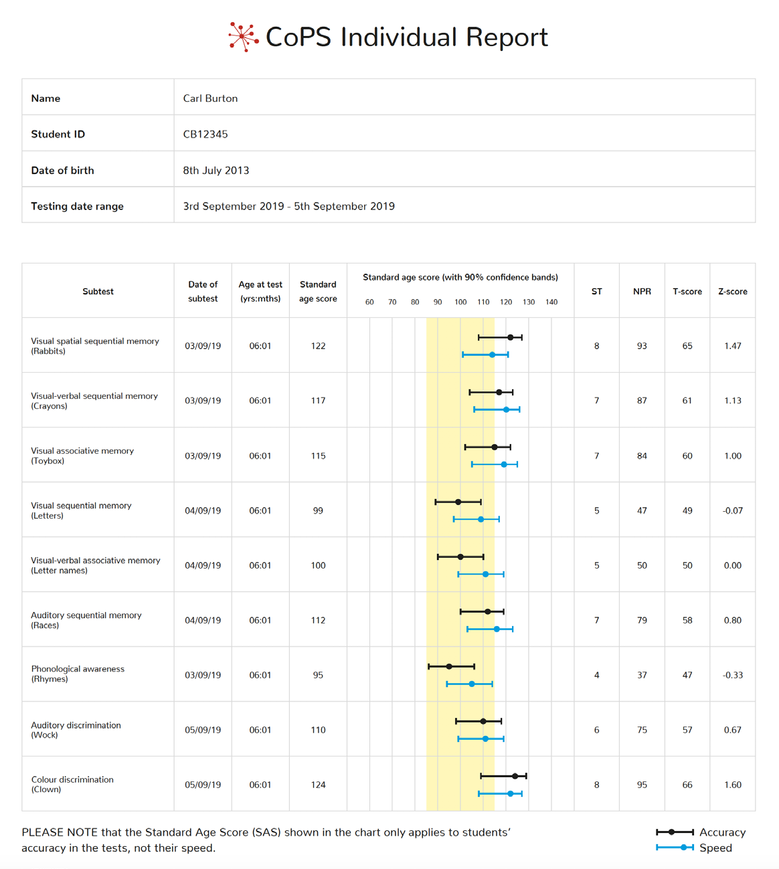Click the Subtest column header
The width and height of the screenshot is (779, 869).
[98, 291]
